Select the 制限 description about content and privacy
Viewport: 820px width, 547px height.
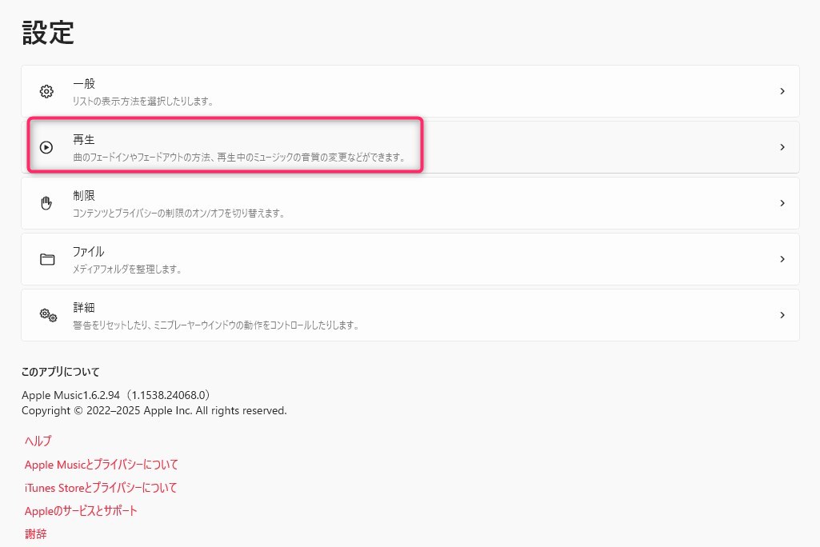178,214
